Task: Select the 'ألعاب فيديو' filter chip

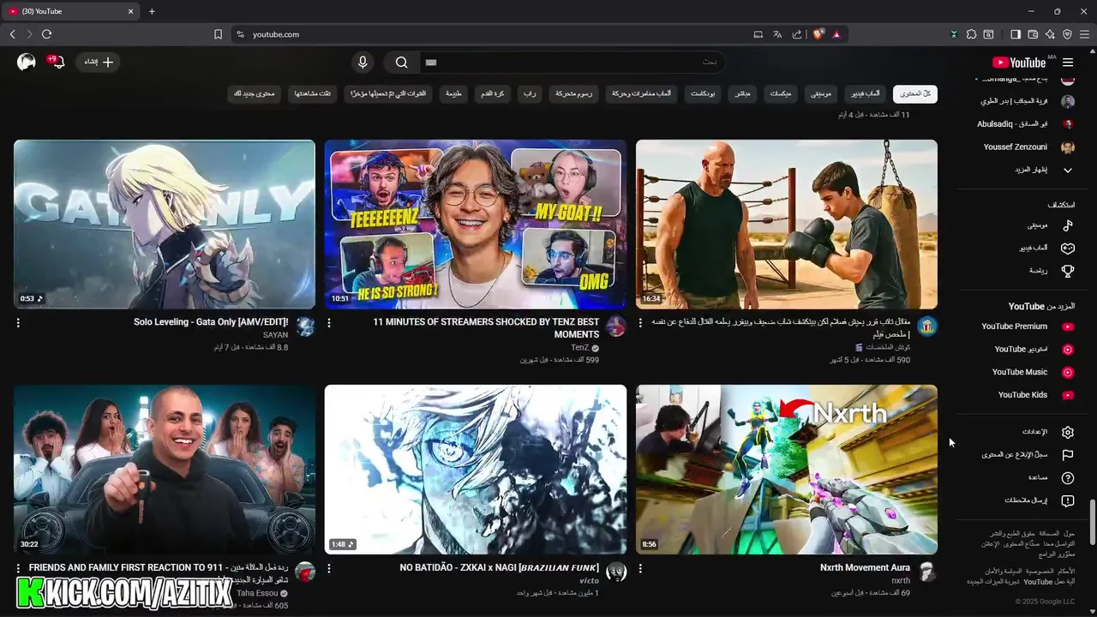Action: [x=866, y=93]
